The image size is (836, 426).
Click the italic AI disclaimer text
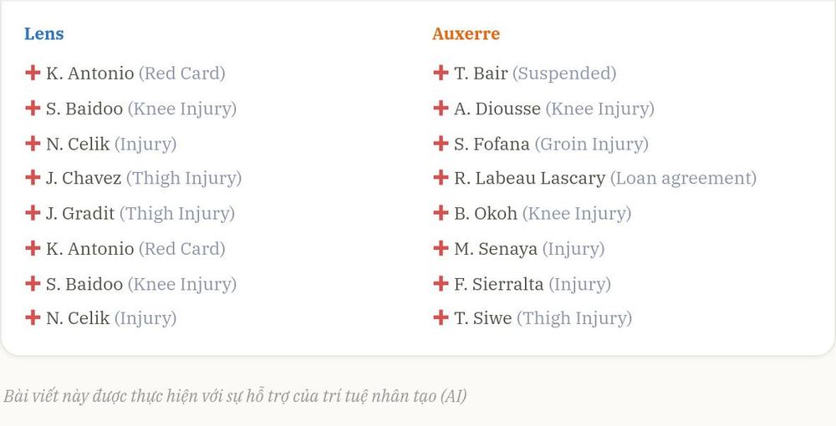[x=235, y=396]
